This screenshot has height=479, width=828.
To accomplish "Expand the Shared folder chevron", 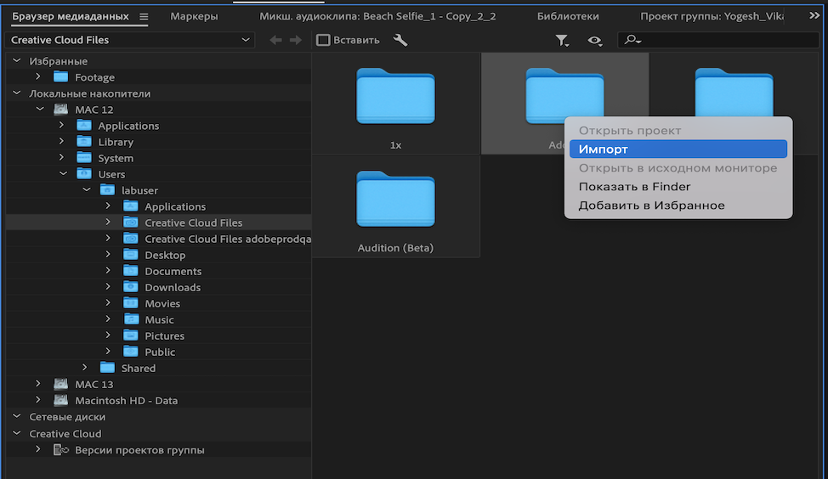I will (x=84, y=367).
